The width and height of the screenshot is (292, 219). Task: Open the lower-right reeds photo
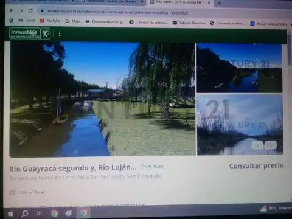(x=240, y=125)
